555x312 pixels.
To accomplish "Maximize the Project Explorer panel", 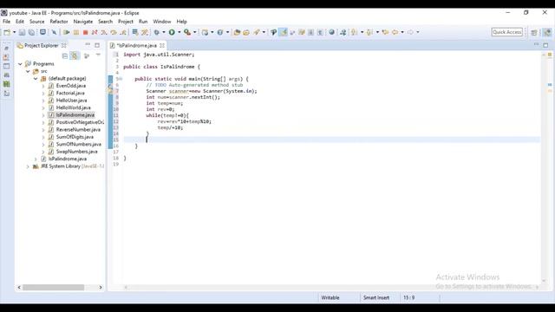I will 97,45.
